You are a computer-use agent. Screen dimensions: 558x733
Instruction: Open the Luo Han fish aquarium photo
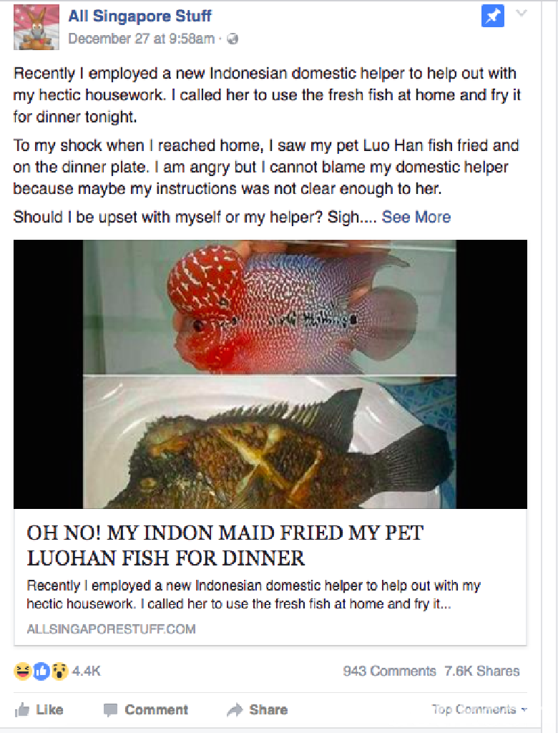(x=269, y=307)
